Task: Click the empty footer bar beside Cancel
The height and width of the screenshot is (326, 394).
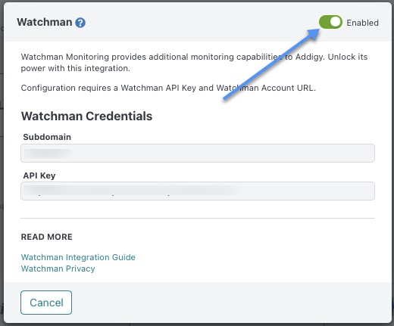Action: pyautogui.click(x=231, y=303)
